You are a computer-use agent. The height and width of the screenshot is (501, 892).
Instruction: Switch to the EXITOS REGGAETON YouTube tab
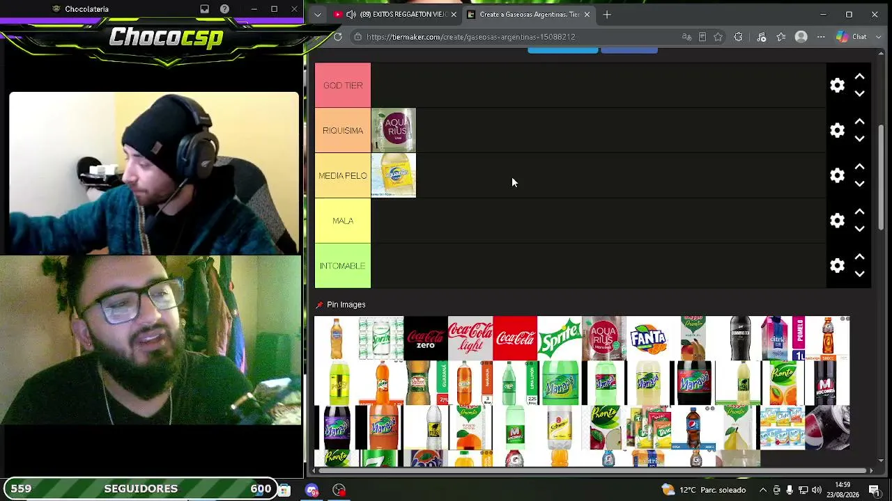[x=396, y=15]
